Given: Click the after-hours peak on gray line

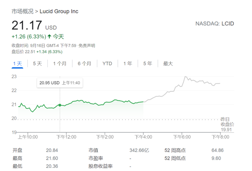Looking at the screenshot, I should tap(185, 77).
